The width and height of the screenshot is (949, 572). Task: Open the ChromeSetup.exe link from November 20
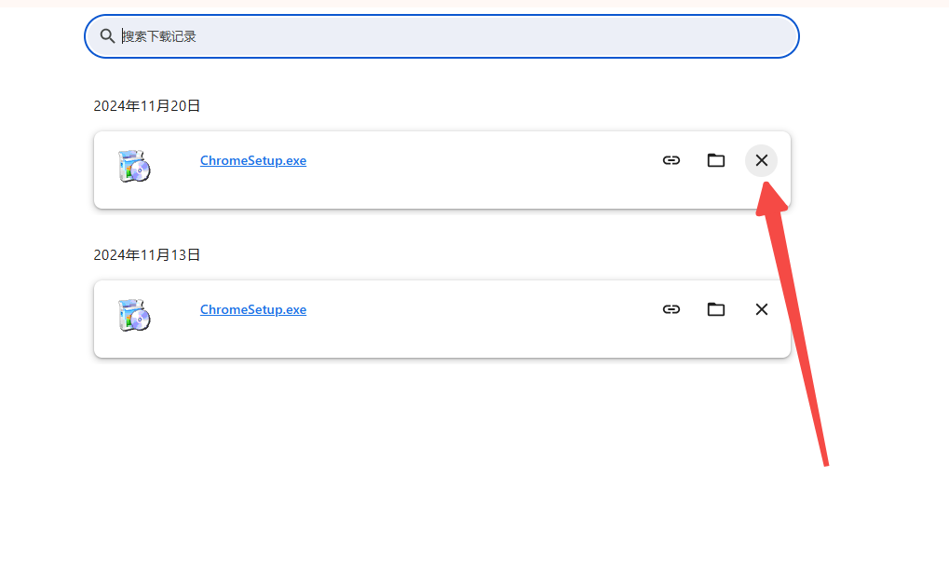[253, 160]
